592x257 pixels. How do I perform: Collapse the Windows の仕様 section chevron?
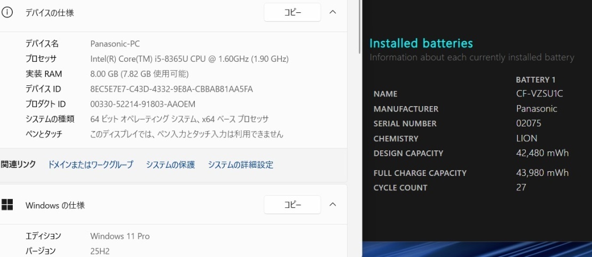coord(333,205)
